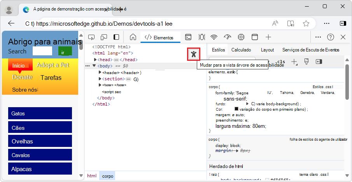Select html in the breadcrumb
This screenshot has height=182, width=352.
coord(92,176)
